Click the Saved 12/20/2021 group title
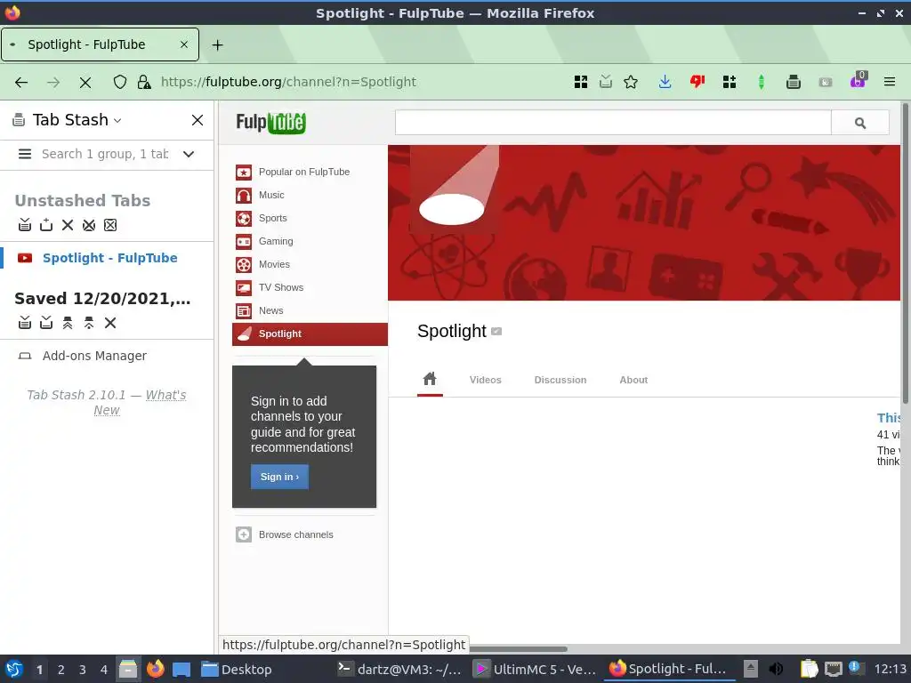Viewport: 911px width, 683px height. coord(102,299)
